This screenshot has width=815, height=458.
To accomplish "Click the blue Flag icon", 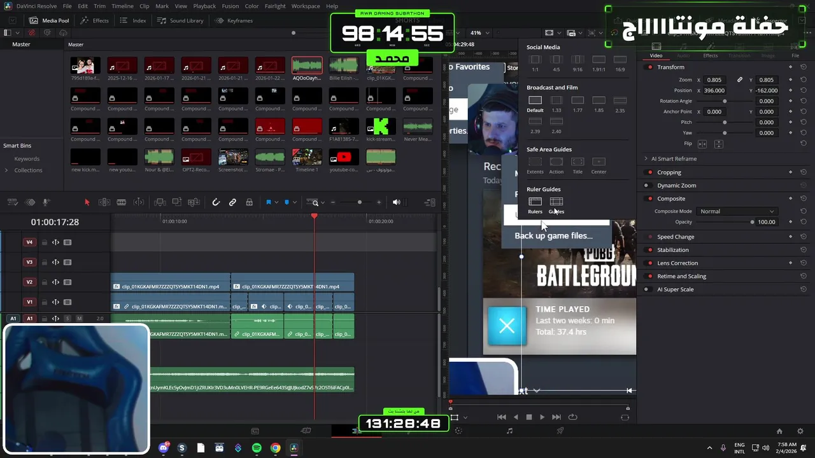I will click(x=268, y=202).
